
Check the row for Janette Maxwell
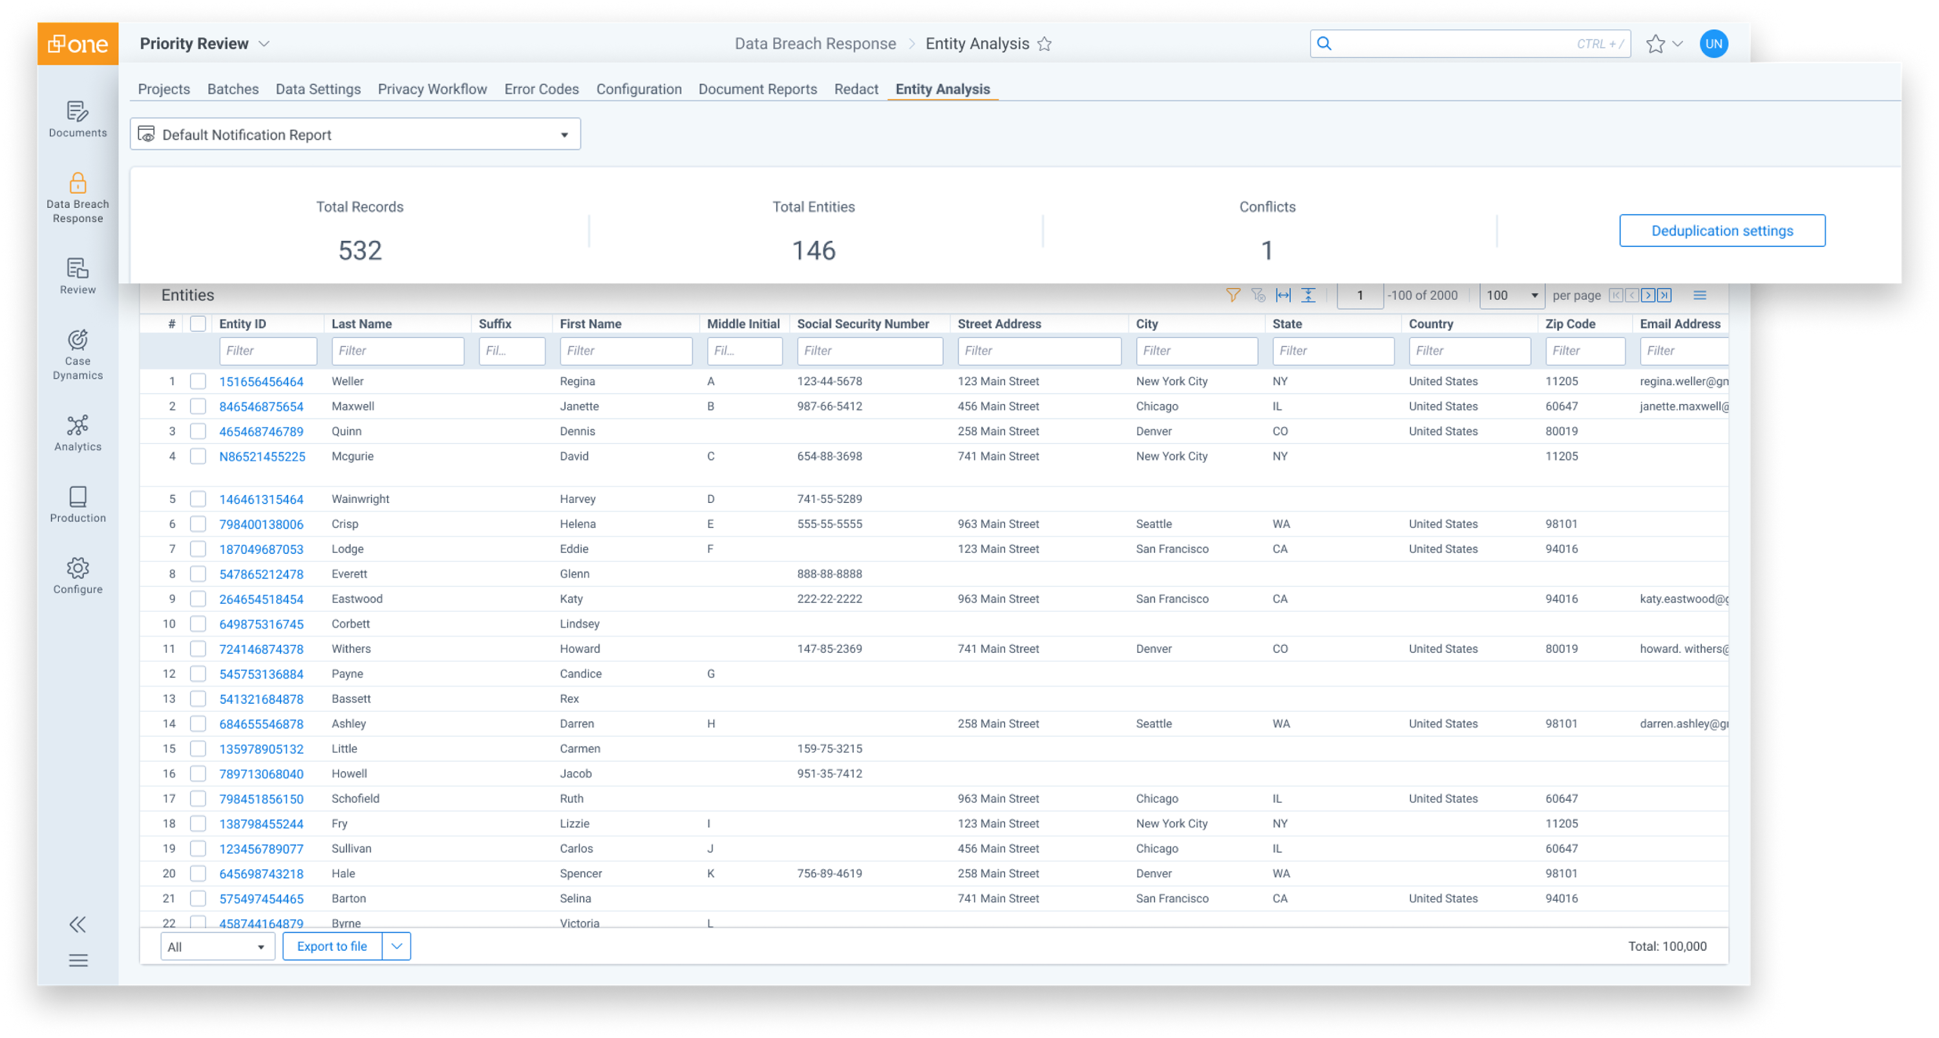pyautogui.click(x=198, y=406)
